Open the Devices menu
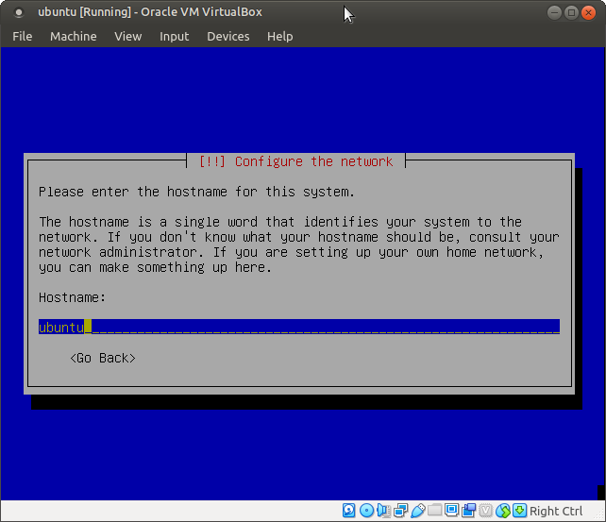This screenshot has height=522, width=606. (228, 36)
